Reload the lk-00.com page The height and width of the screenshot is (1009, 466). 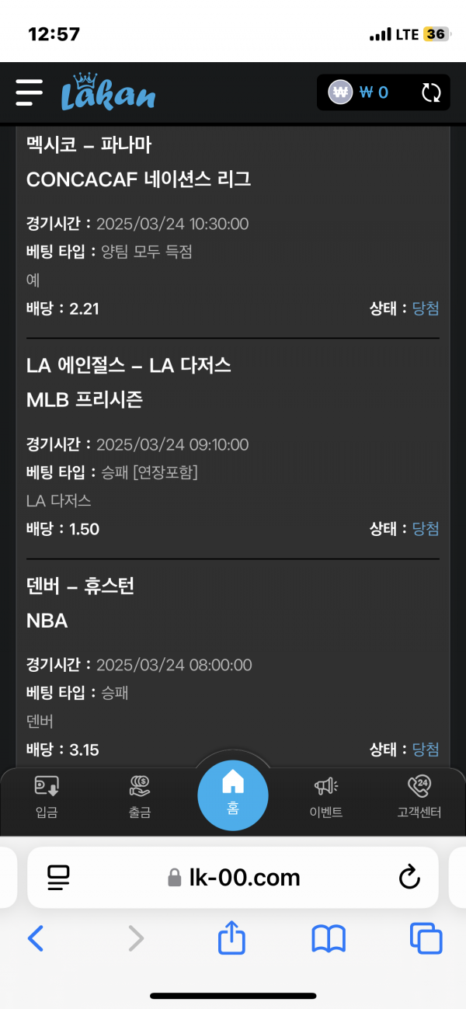[x=409, y=878]
